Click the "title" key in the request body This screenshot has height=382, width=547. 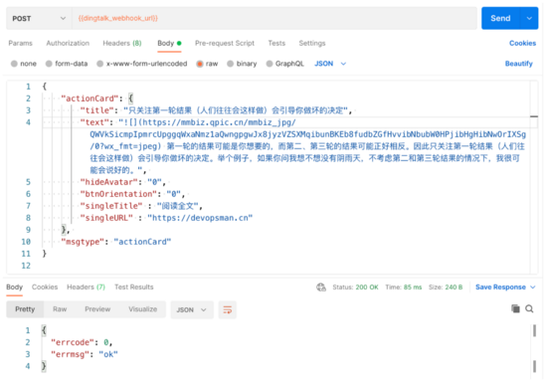pos(96,110)
